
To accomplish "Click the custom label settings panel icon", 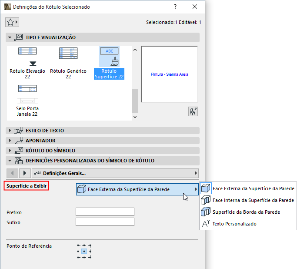I will pyautogui.click(x=19, y=161).
